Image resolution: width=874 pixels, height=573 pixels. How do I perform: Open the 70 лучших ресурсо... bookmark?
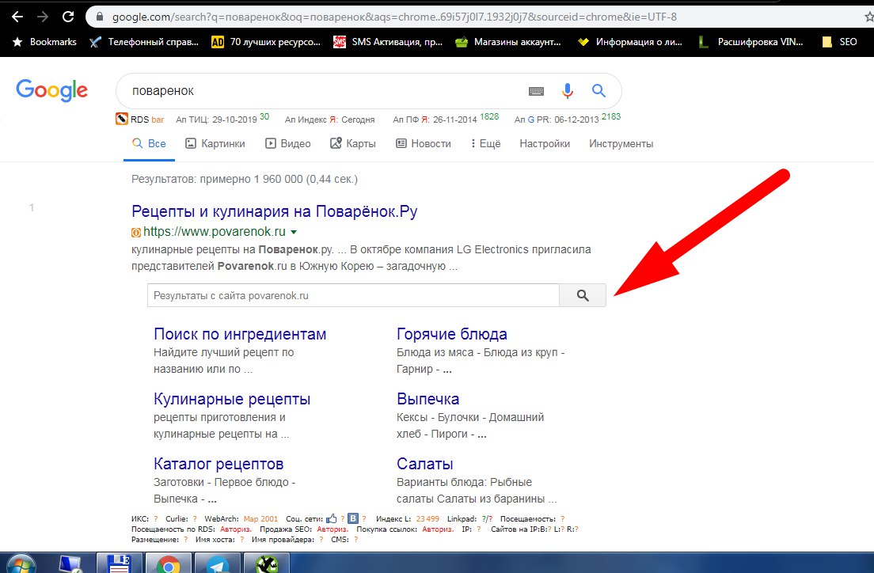(266, 42)
